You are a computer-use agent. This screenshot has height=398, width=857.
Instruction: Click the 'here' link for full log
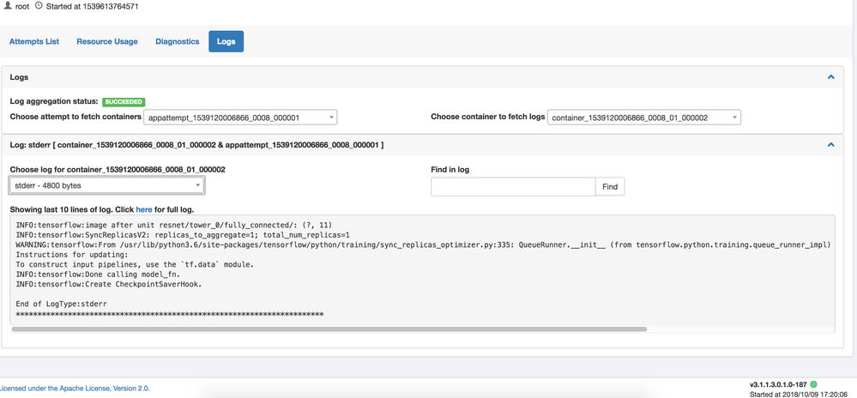coord(144,209)
